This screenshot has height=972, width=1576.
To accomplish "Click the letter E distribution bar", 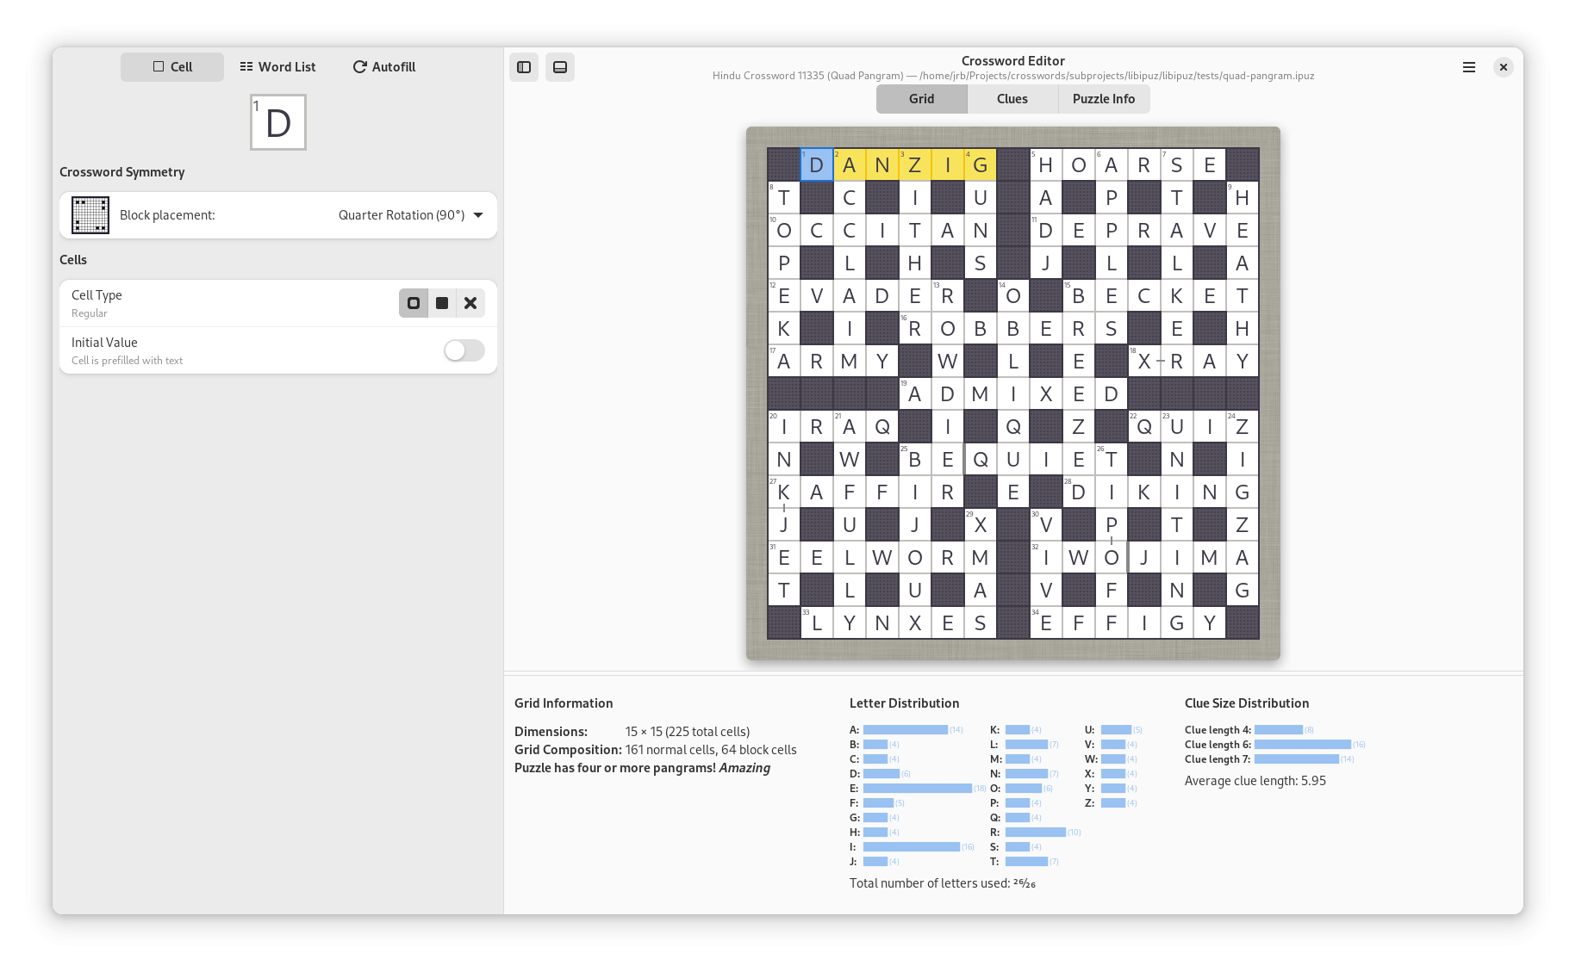I will (x=918, y=788).
